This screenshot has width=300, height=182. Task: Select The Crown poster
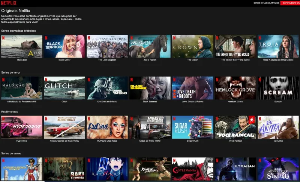pos(193,46)
